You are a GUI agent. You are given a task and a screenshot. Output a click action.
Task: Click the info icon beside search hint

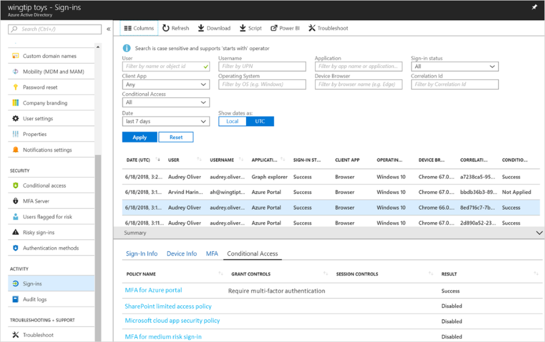click(x=127, y=49)
